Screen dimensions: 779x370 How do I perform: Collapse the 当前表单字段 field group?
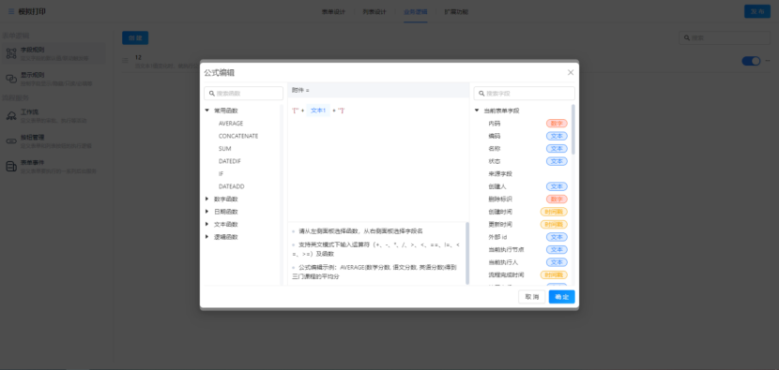tap(477, 111)
